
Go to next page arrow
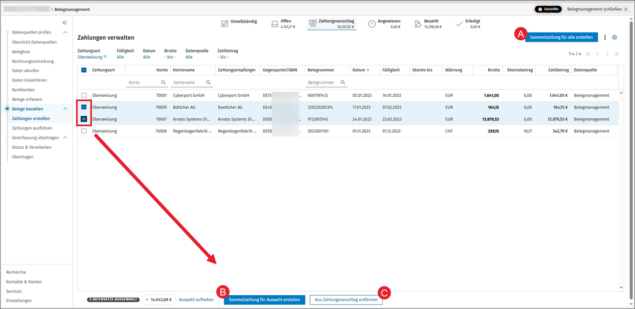tap(607, 54)
